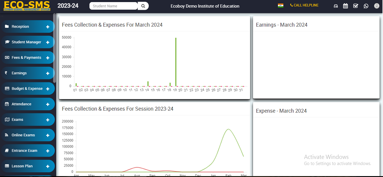Select Budget & Expense in sidebar
Viewport: 383px width, 177px height.
pos(27,89)
